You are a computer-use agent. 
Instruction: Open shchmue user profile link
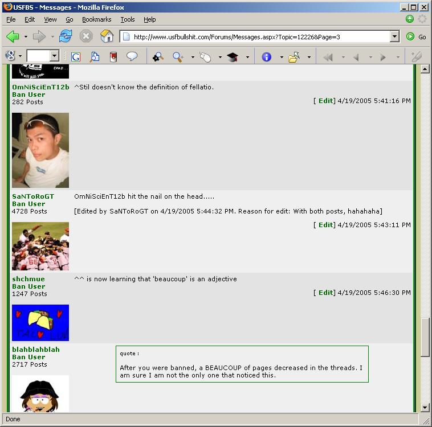pyautogui.click(x=28, y=279)
